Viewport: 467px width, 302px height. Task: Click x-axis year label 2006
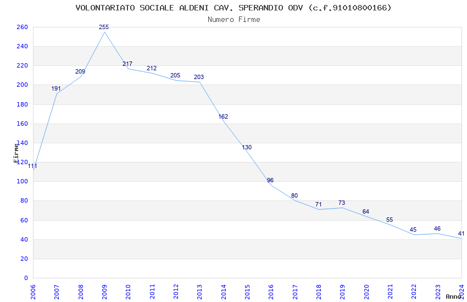tap(33, 292)
